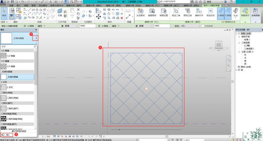The height and width of the screenshot is (141, 263).
Task: Click the save icon in quick access toolbar
Action: coord(12,1)
